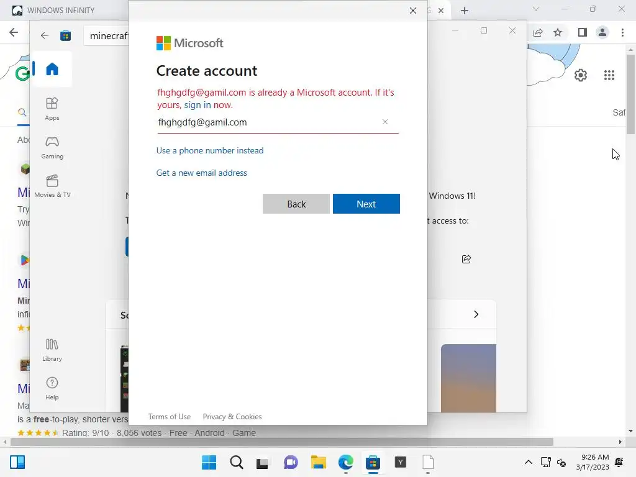Open 'Get a new email address' link
636x477 pixels.
pos(202,173)
